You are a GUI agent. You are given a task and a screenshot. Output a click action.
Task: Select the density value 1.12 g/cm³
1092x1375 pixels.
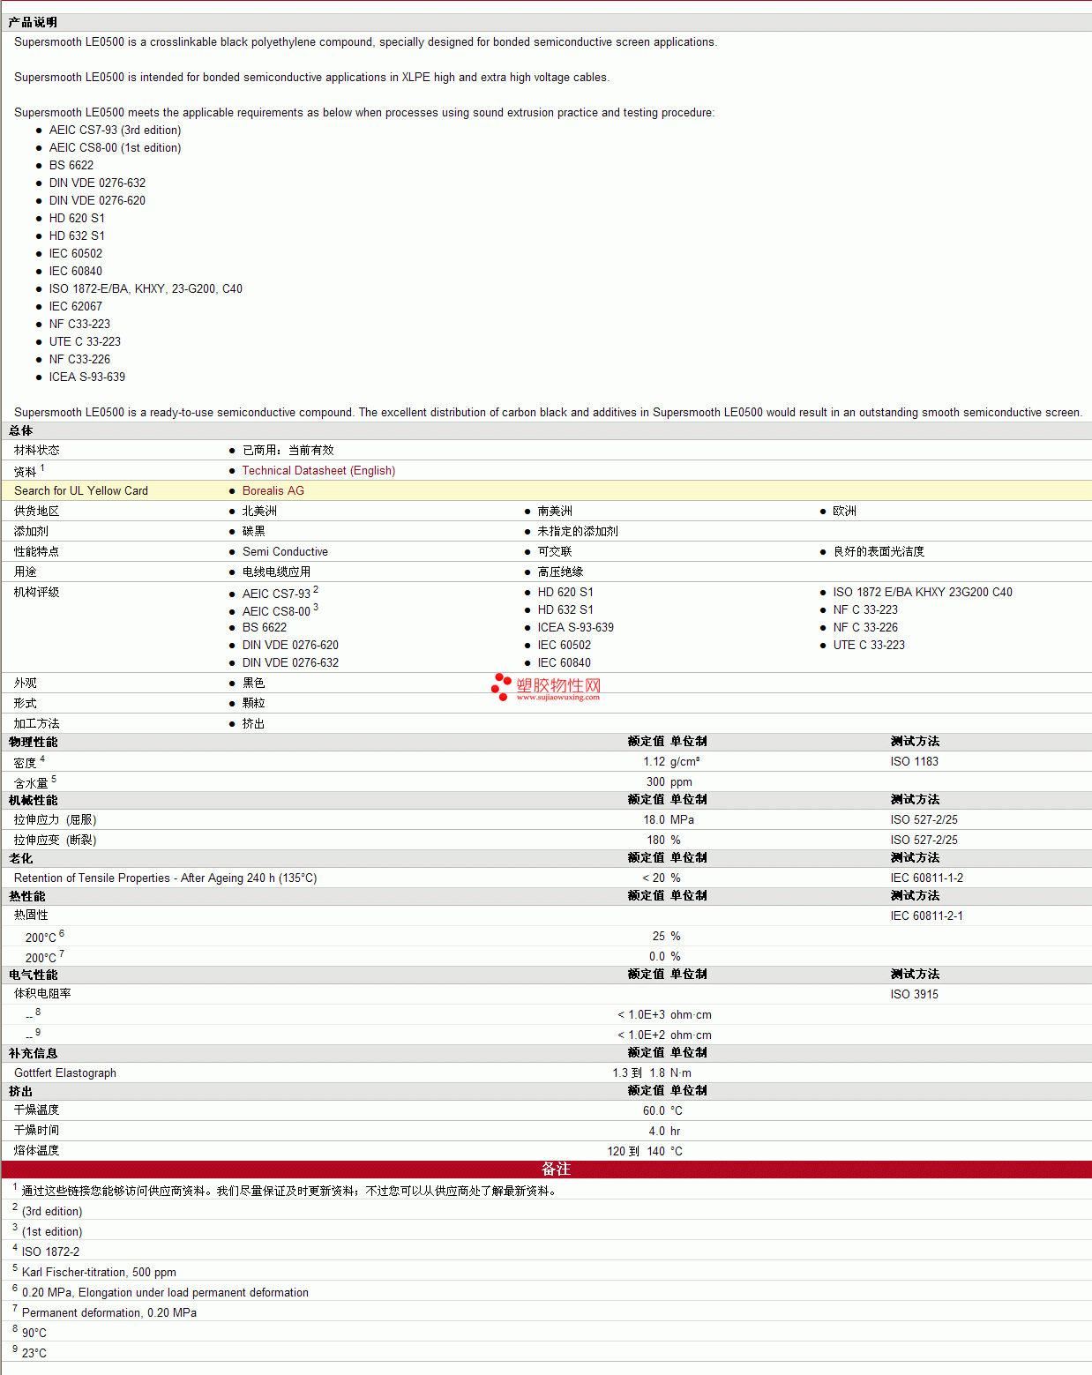671,762
